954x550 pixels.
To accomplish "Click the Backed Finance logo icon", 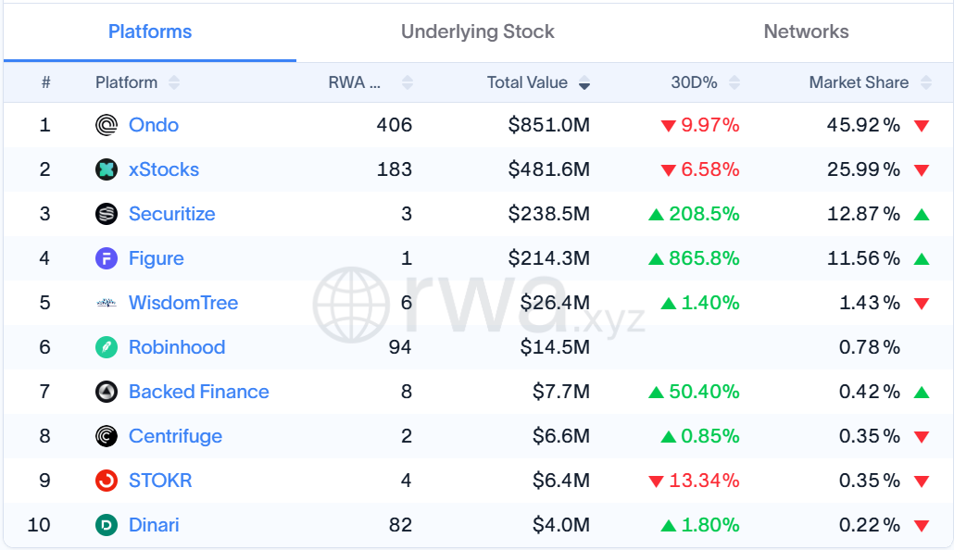I will (107, 392).
